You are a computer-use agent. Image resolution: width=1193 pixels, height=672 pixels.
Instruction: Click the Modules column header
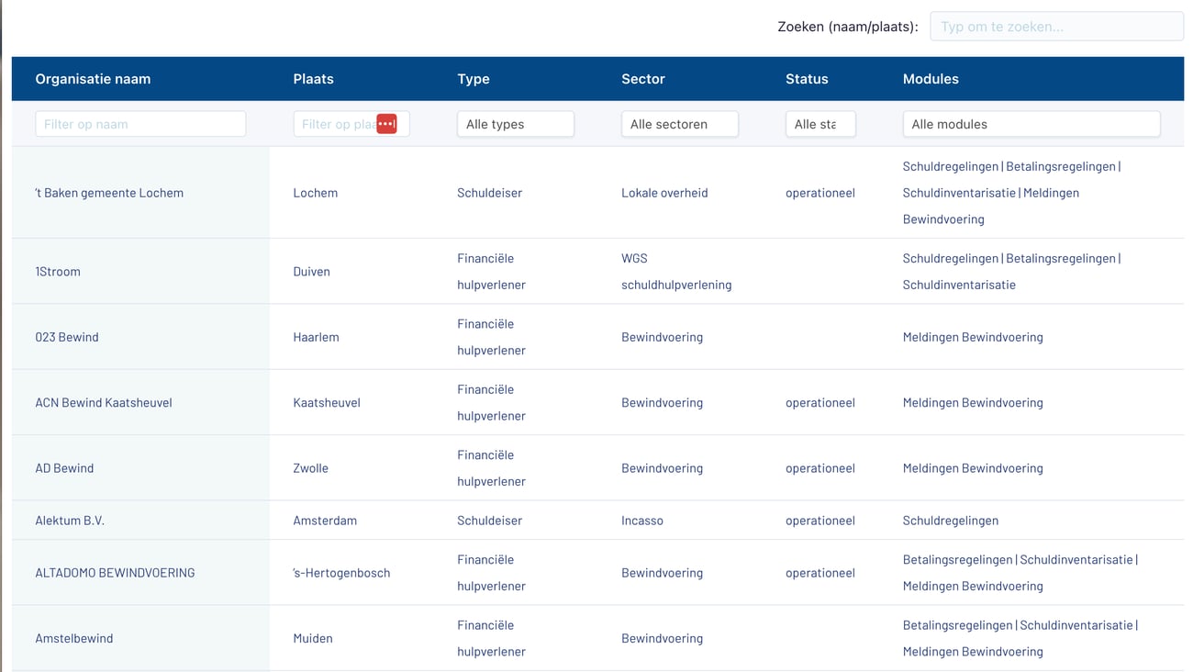point(931,79)
